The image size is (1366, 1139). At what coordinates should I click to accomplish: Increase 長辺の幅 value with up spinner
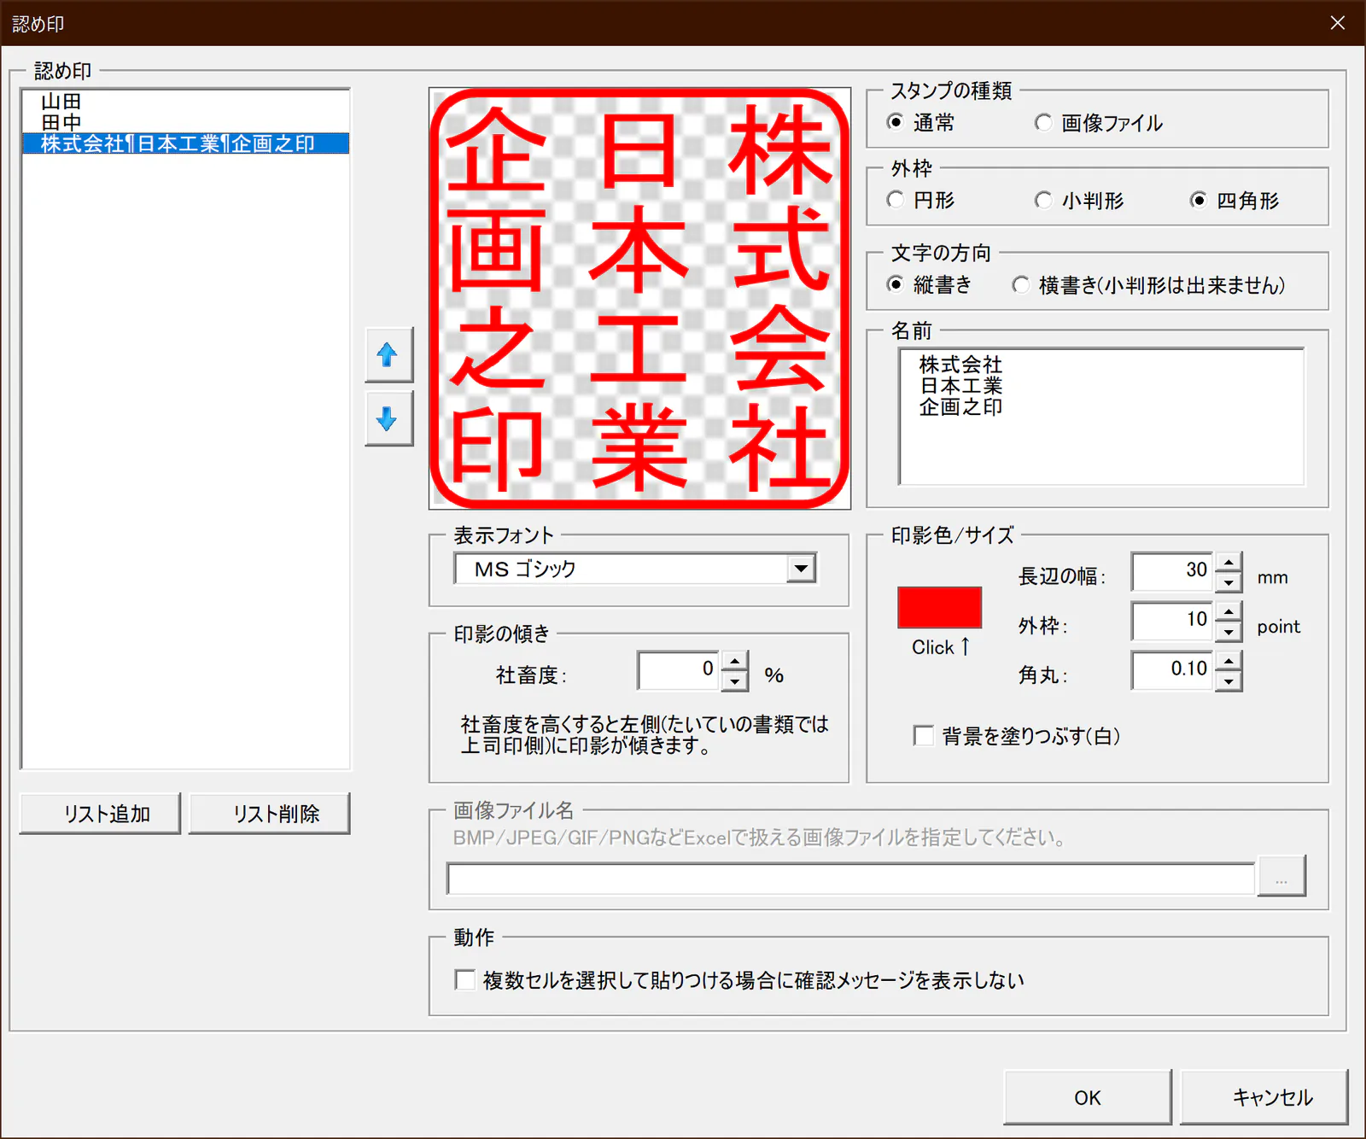tap(1228, 562)
